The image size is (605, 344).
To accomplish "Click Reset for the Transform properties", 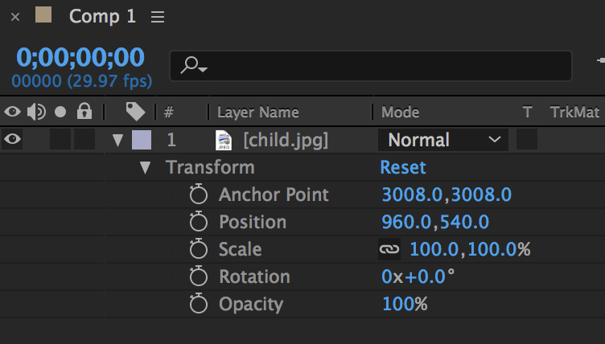I will click(402, 167).
